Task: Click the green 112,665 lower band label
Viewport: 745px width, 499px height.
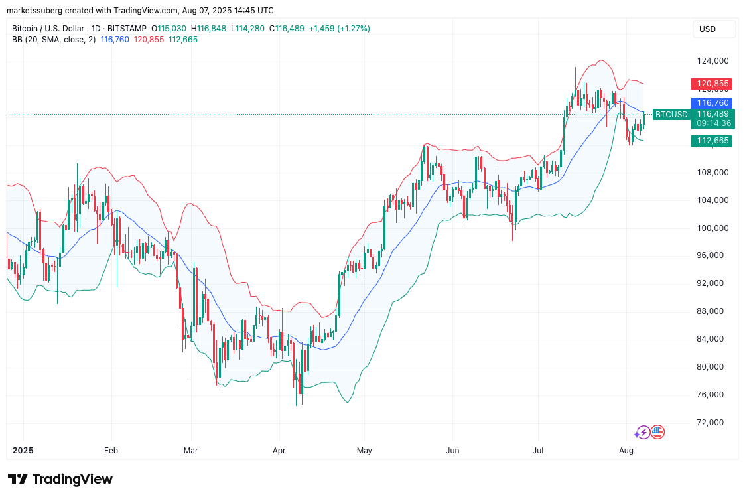Action: (x=713, y=141)
